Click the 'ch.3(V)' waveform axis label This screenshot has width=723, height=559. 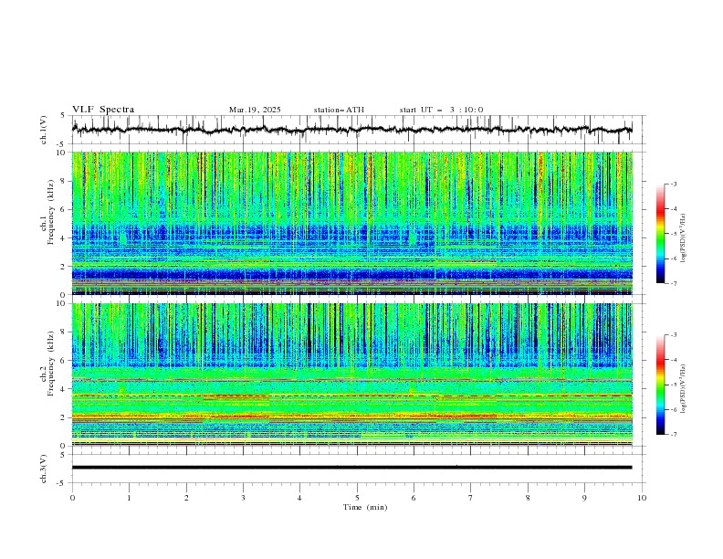[x=44, y=469]
